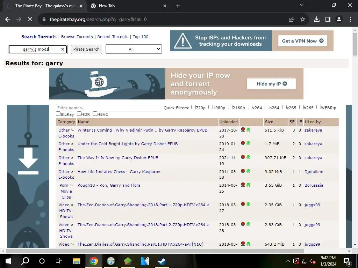
Task: Open the notifications center icon
Action: [347, 261]
